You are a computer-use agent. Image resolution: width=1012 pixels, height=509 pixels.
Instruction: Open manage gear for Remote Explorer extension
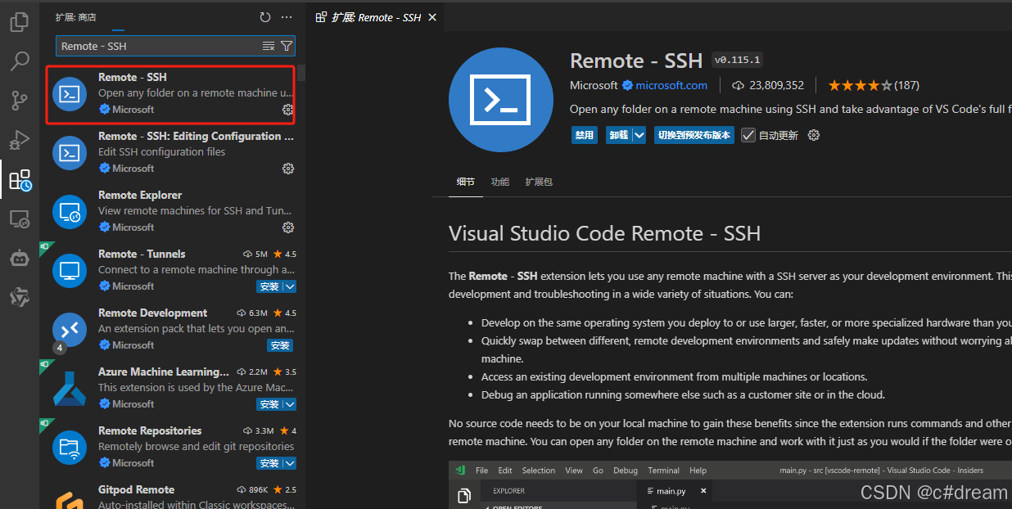(x=288, y=227)
